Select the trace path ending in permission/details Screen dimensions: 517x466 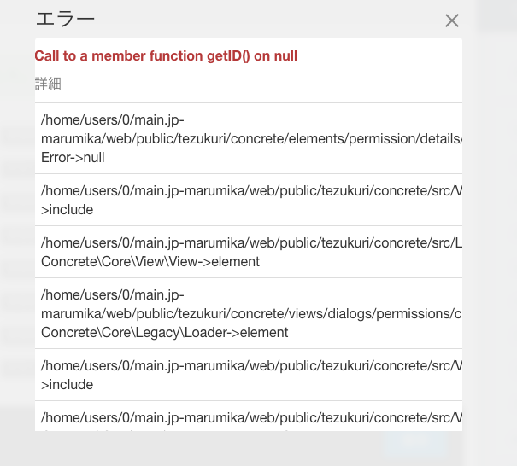point(251,139)
